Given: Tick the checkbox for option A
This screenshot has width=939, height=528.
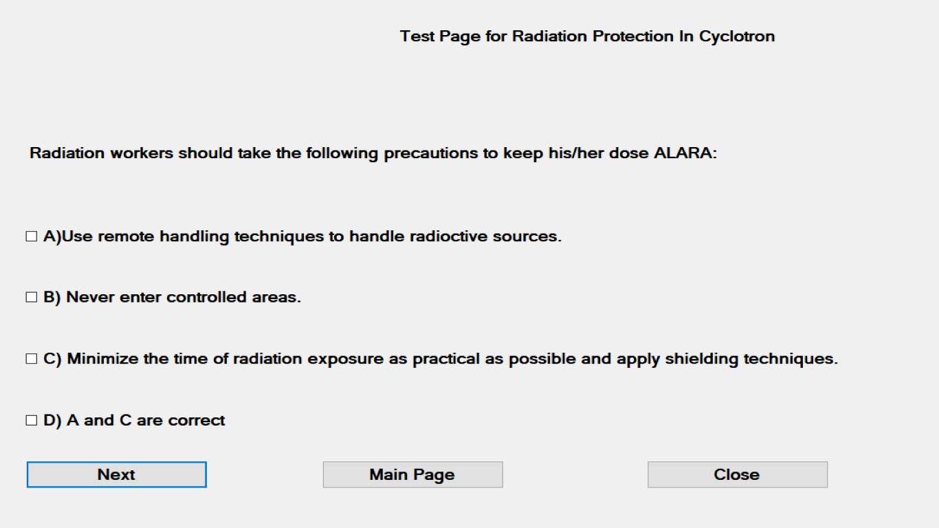Looking at the screenshot, I should (x=31, y=236).
